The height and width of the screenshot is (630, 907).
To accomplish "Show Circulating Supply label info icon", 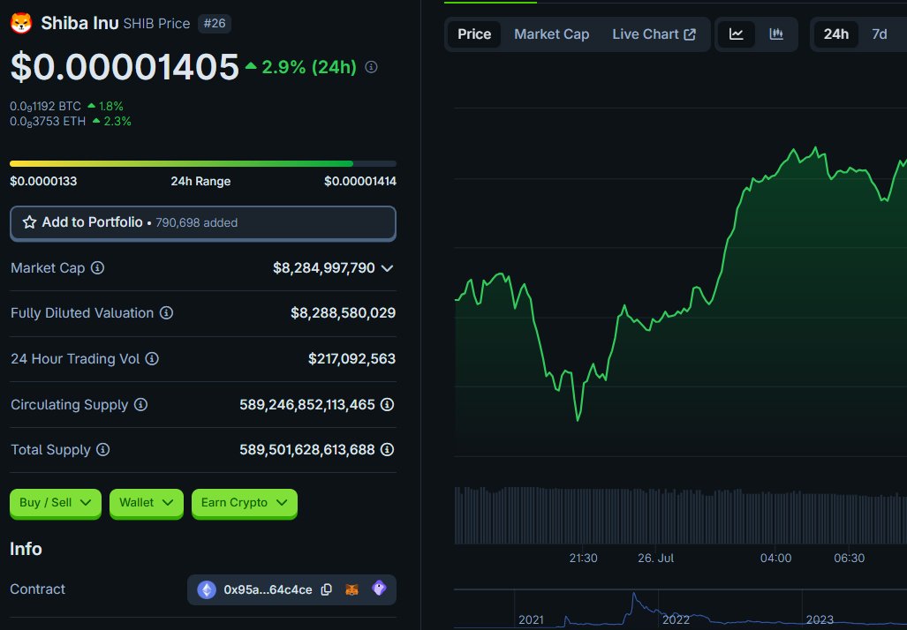I will pyautogui.click(x=140, y=404).
